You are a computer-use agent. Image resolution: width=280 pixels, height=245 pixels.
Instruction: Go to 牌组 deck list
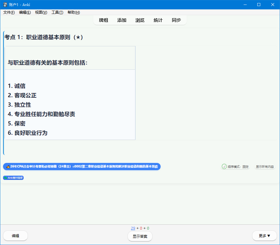coord(104,20)
